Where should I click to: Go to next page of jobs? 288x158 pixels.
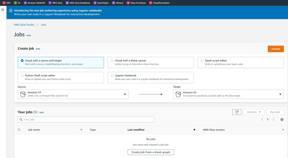coord(273,119)
